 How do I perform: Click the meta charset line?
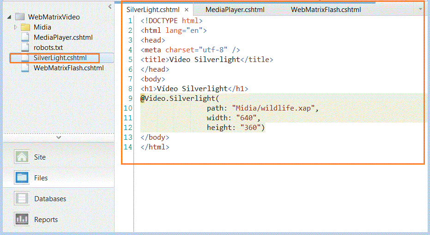(x=190, y=50)
